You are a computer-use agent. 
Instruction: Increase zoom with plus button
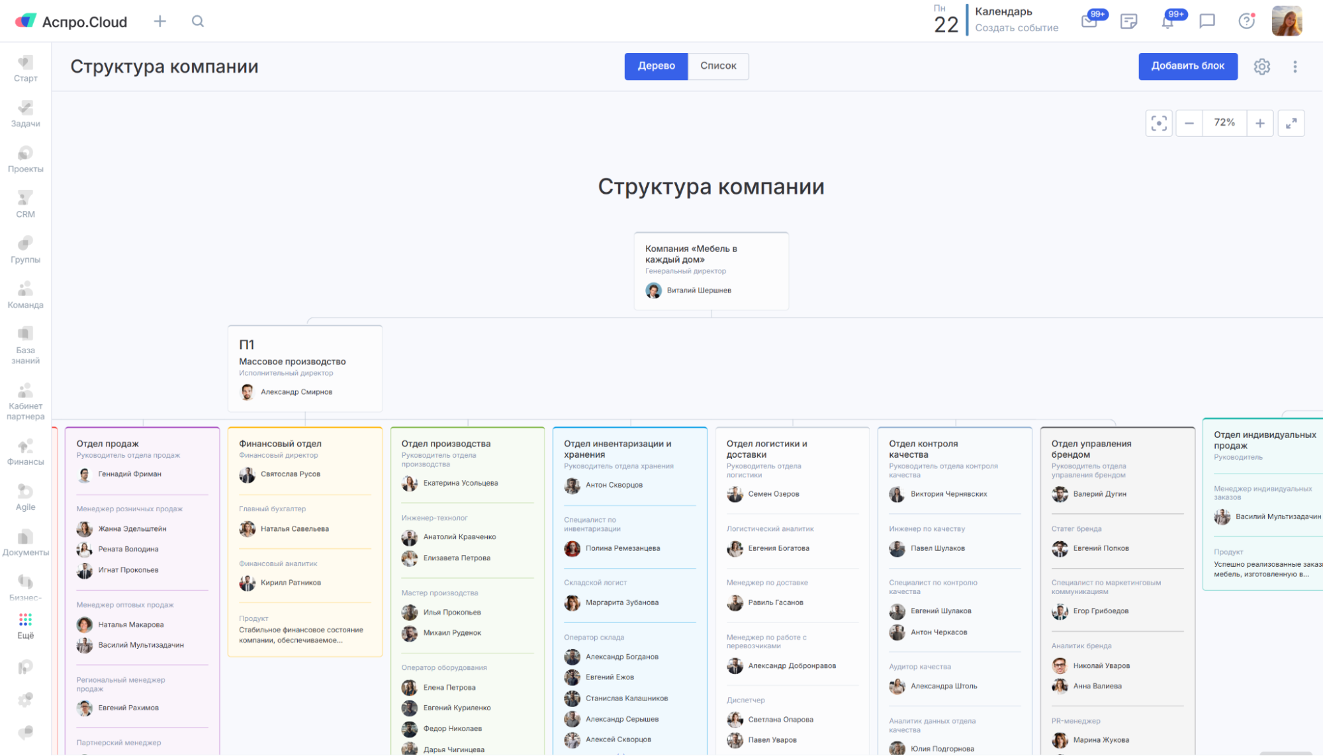click(x=1260, y=123)
